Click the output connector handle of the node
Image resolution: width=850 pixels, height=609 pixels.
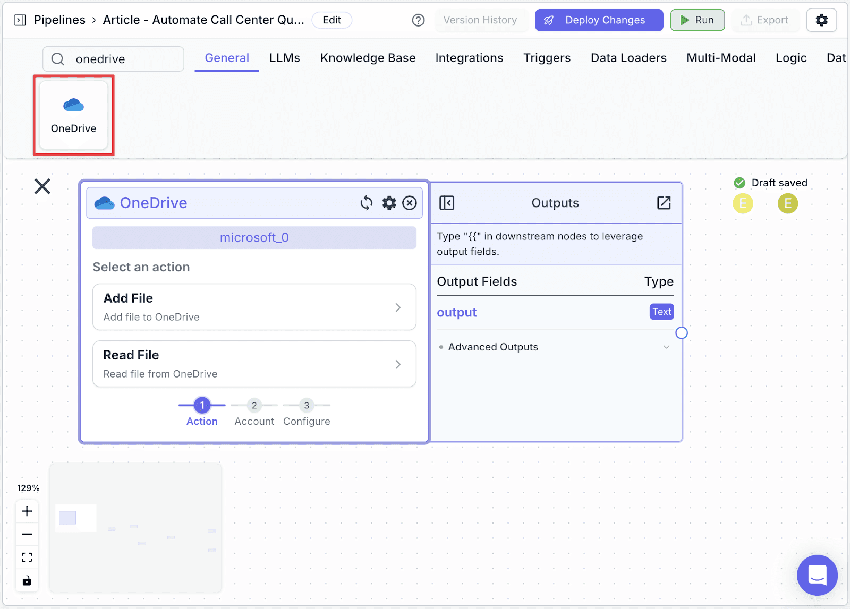pyautogui.click(x=682, y=333)
